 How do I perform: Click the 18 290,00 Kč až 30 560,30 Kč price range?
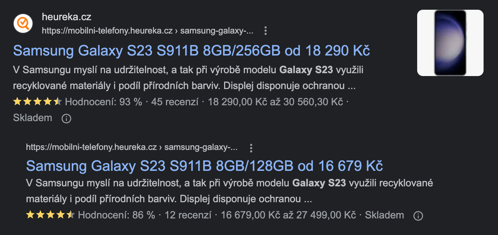click(275, 102)
